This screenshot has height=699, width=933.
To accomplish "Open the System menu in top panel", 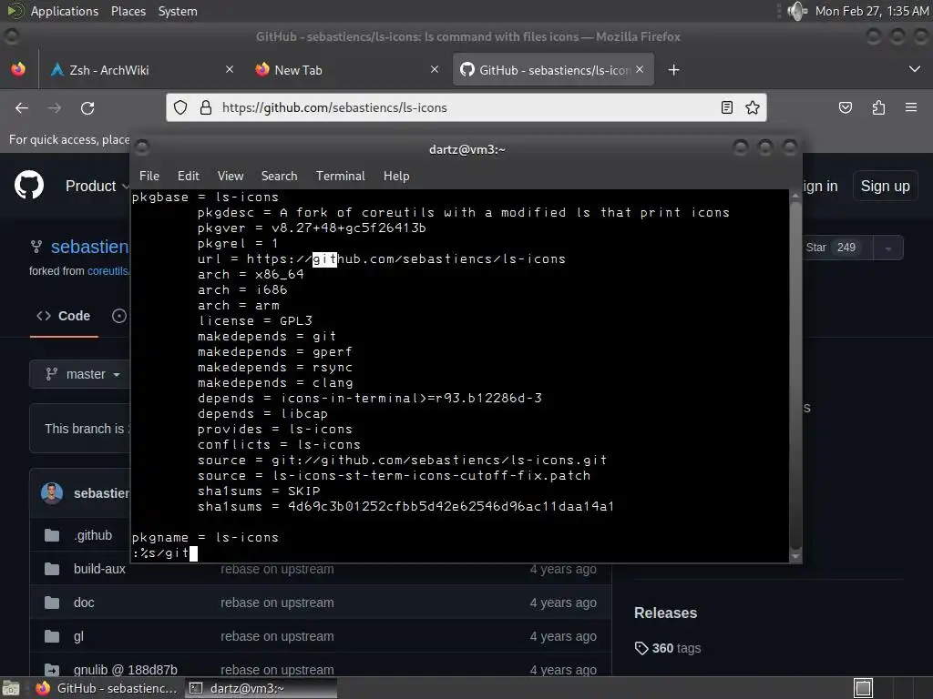I will pyautogui.click(x=178, y=11).
